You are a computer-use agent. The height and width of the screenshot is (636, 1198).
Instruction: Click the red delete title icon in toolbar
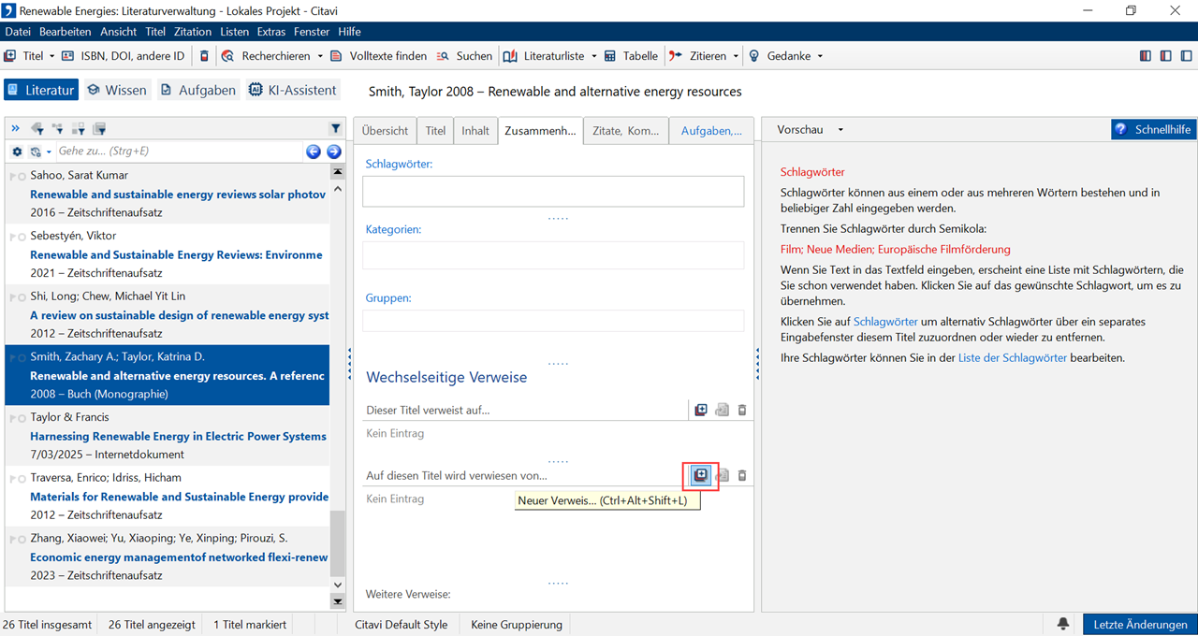pyautogui.click(x=205, y=56)
